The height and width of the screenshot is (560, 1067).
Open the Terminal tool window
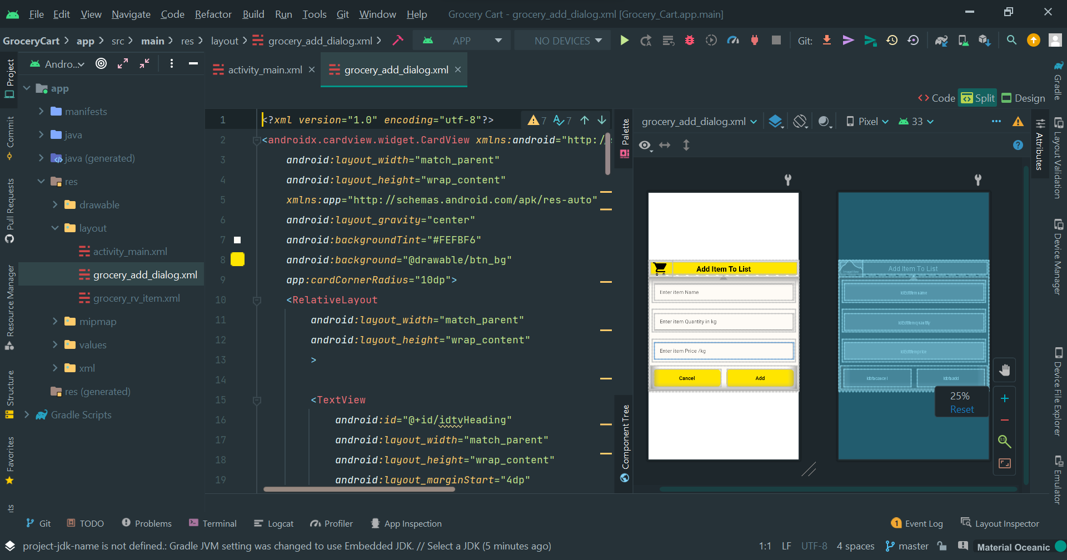click(213, 523)
